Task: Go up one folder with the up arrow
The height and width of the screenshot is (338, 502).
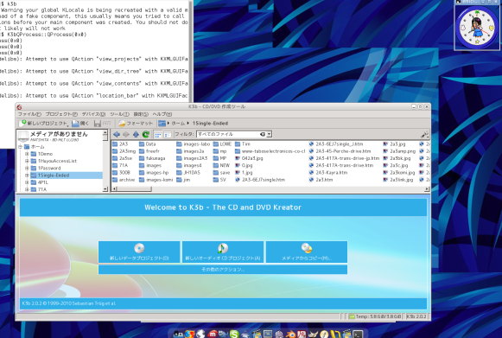Action: coord(136,134)
